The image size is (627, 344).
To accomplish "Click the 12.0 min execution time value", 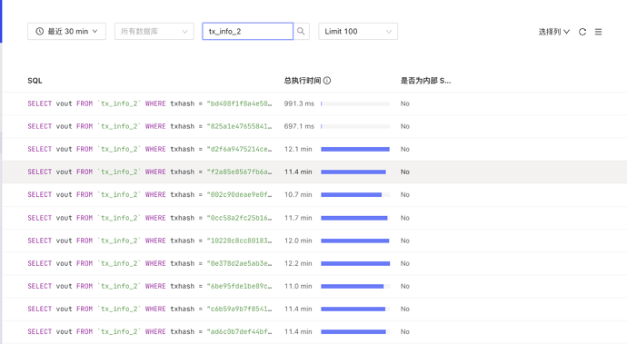I will click(x=298, y=241).
